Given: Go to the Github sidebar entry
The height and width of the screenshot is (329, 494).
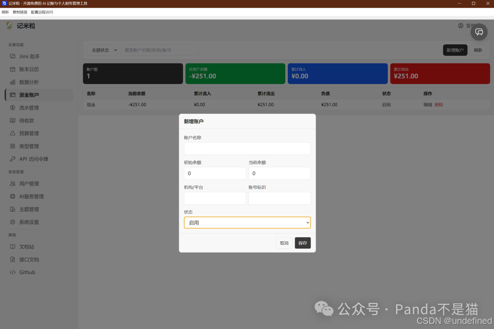Looking at the screenshot, I should click(39, 272).
